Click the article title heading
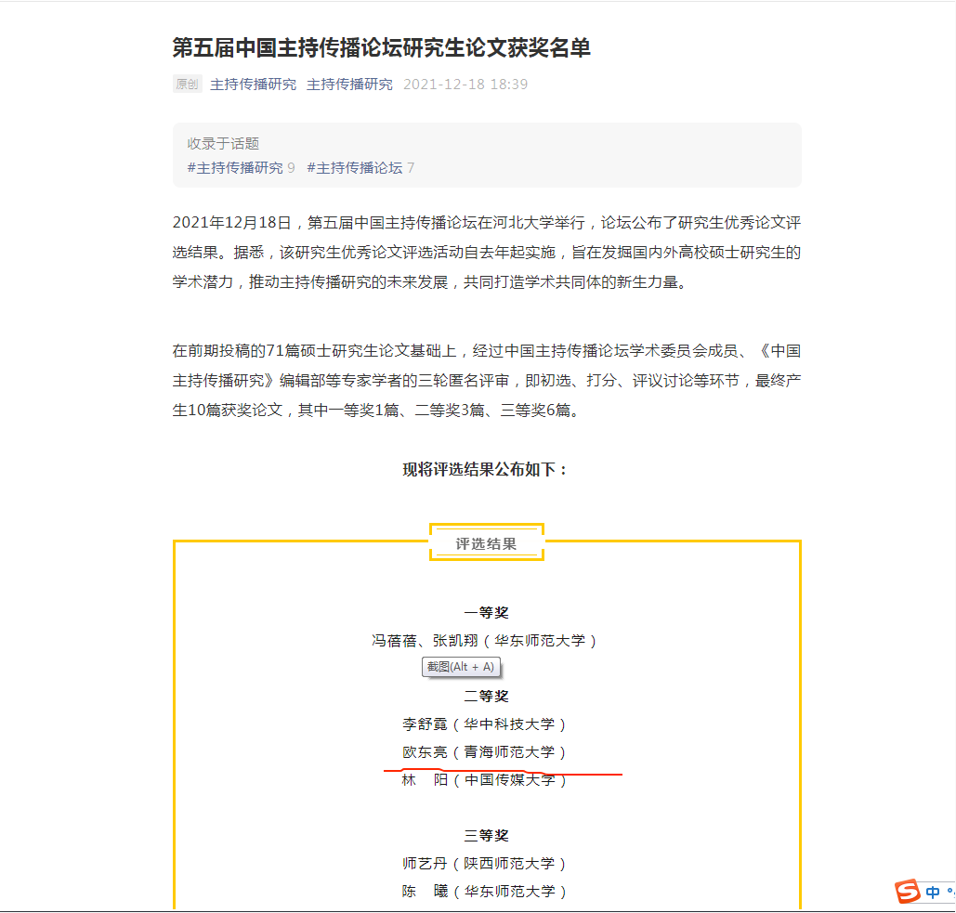This screenshot has width=956, height=913. 382,48
